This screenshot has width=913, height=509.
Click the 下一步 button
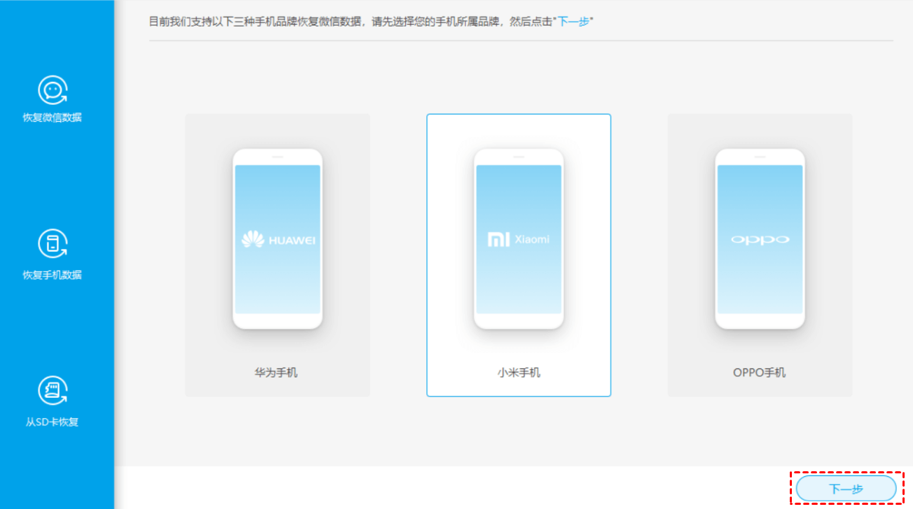point(846,489)
